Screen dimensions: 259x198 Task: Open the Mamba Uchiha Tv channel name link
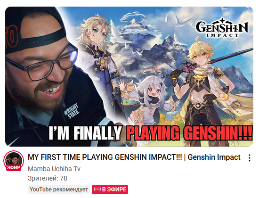[54, 169]
